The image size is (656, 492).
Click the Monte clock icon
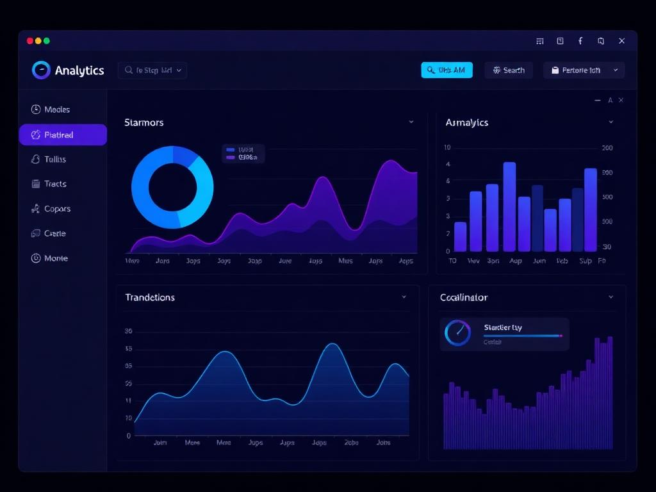36,258
